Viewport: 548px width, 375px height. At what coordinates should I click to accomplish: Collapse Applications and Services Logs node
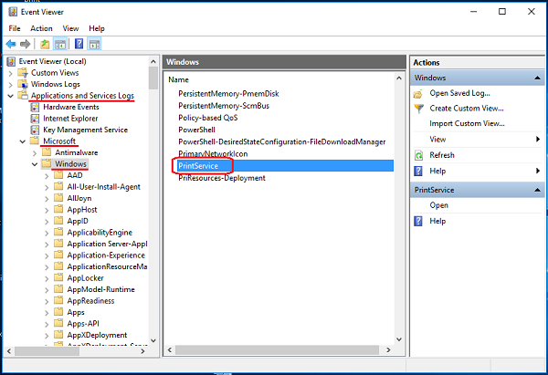click(10, 96)
